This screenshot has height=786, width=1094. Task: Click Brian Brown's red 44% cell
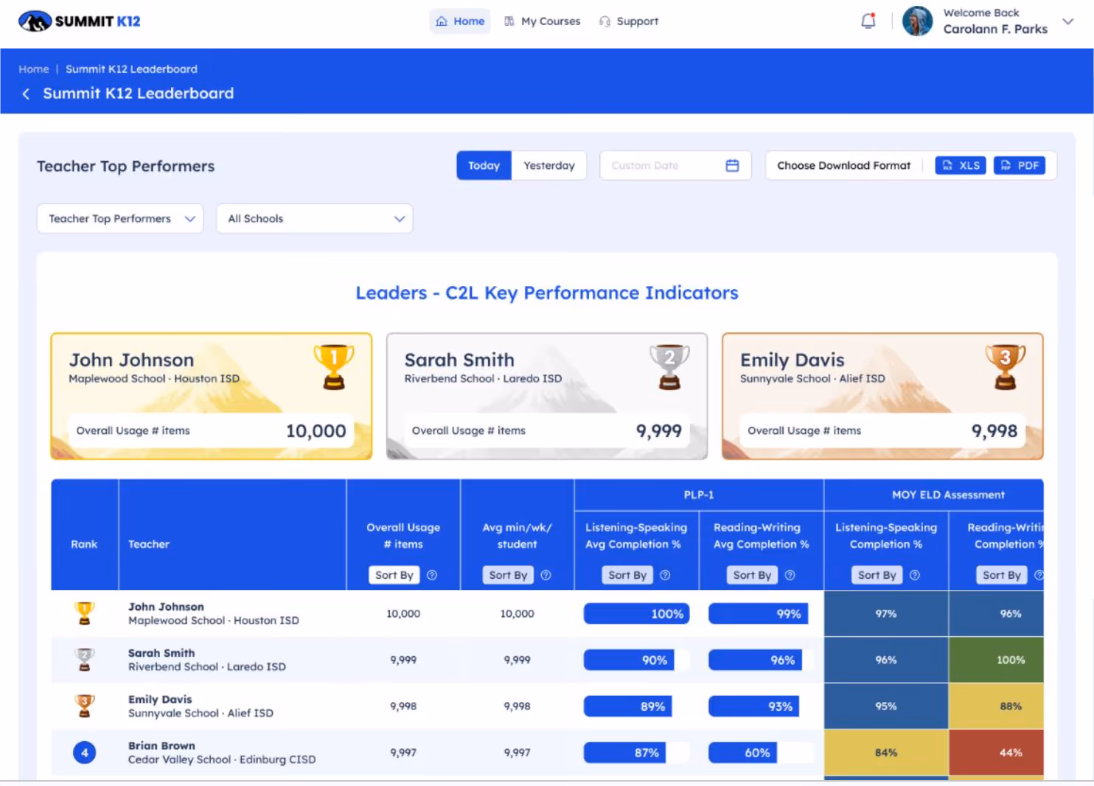click(996, 753)
